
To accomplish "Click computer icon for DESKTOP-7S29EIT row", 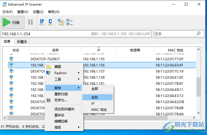I will 11,59.
